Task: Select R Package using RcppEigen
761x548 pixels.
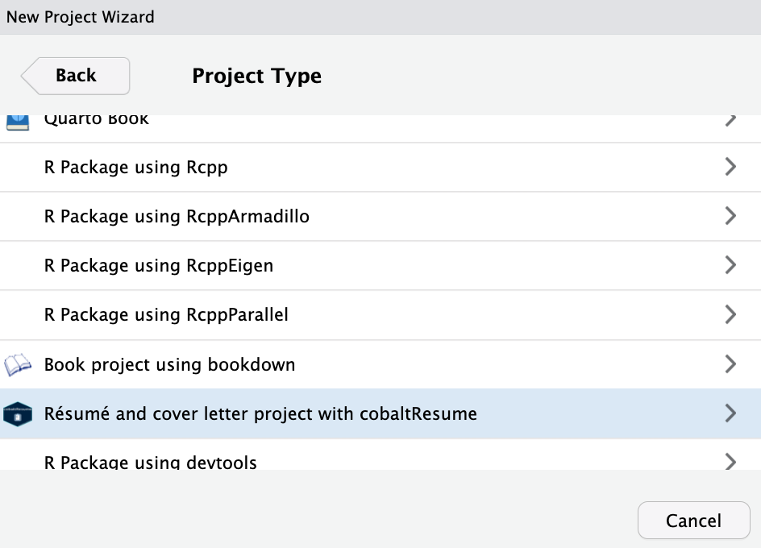Action: tap(159, 266)
